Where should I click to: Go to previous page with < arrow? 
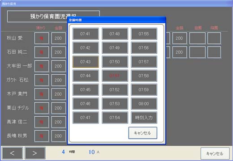pos(13,153)
